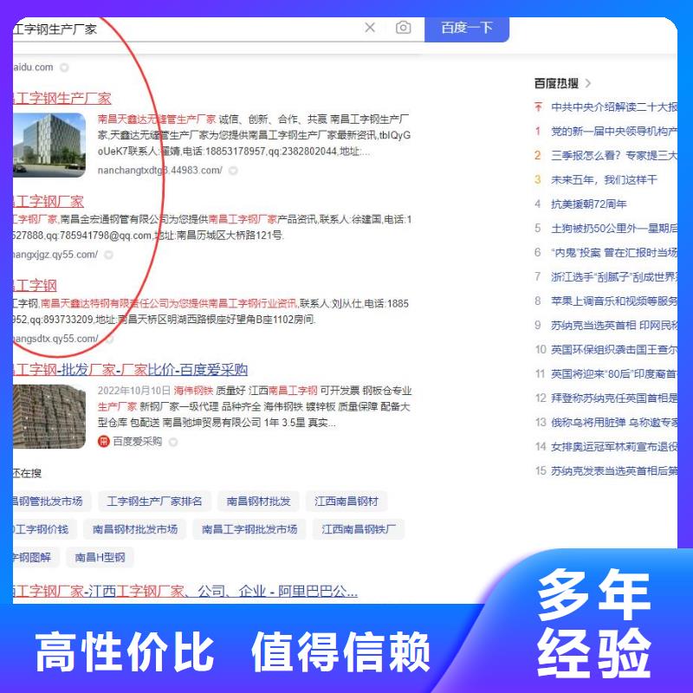The image size is (693, 693).
Task: Open hot search 拜登称苏纳克任英国首相
Action: pos(614,398)
